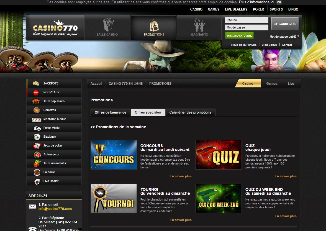Open the Roulettes sidebar label
The width and height of the screenshot is (326, 231).
[50, 110]
